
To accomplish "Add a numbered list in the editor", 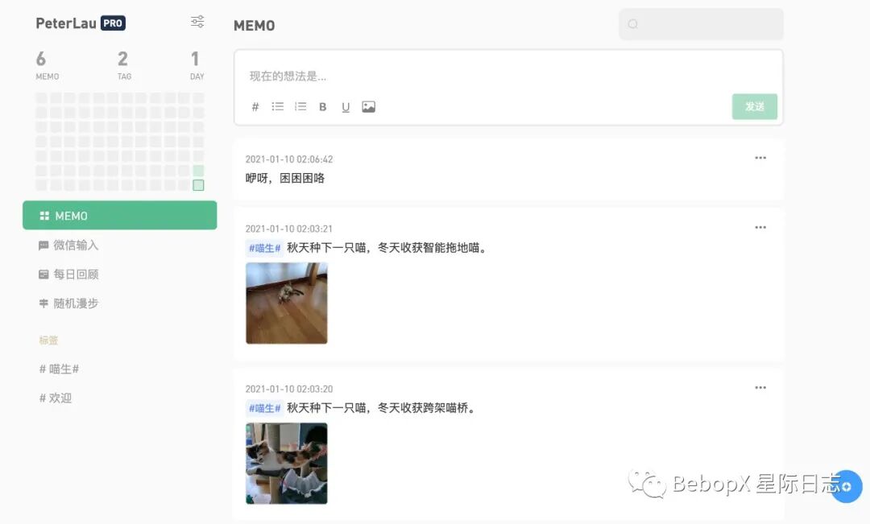I will tap(300, 106).
